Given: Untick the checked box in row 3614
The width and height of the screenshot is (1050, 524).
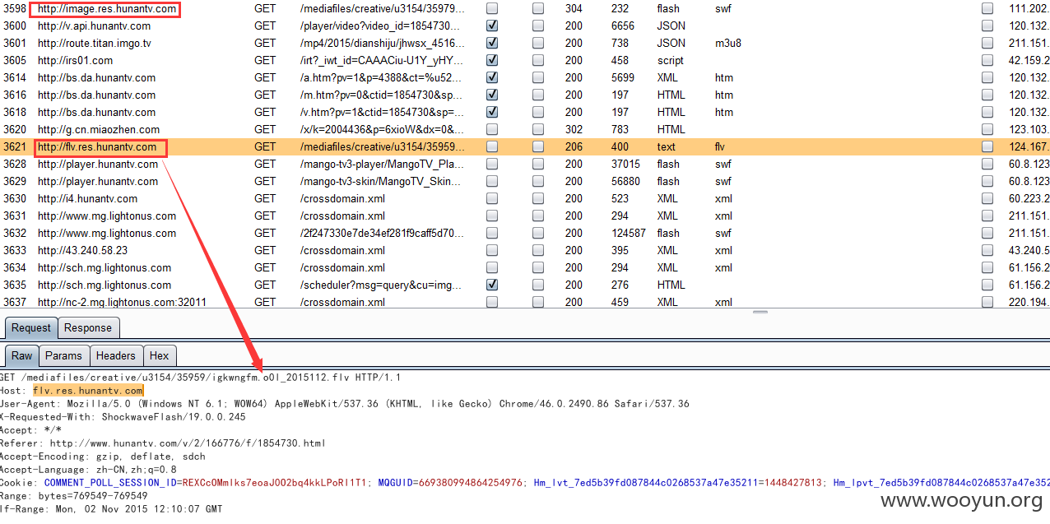Looking at the screenshot, I should tap(492, 77).
